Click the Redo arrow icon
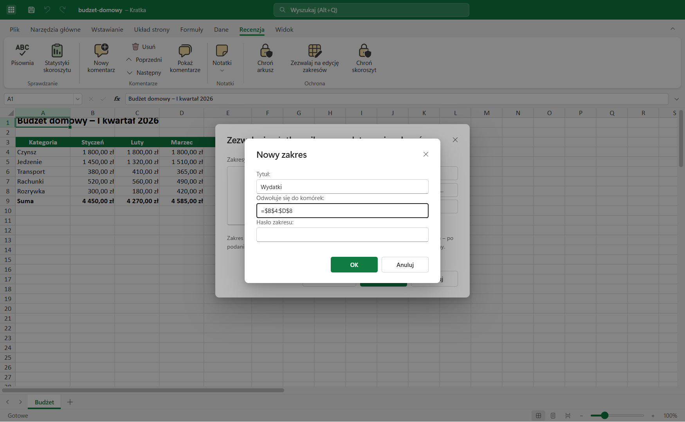The height and width of the screenshot is (422, 685). (63, 10)
